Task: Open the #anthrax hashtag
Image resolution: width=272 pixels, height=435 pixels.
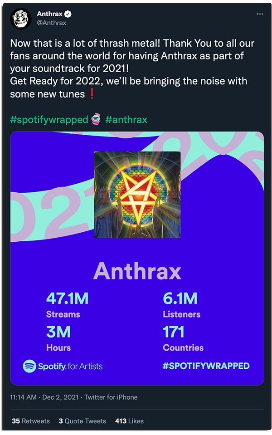Action: pyautogui.click(x=126, y=120)
